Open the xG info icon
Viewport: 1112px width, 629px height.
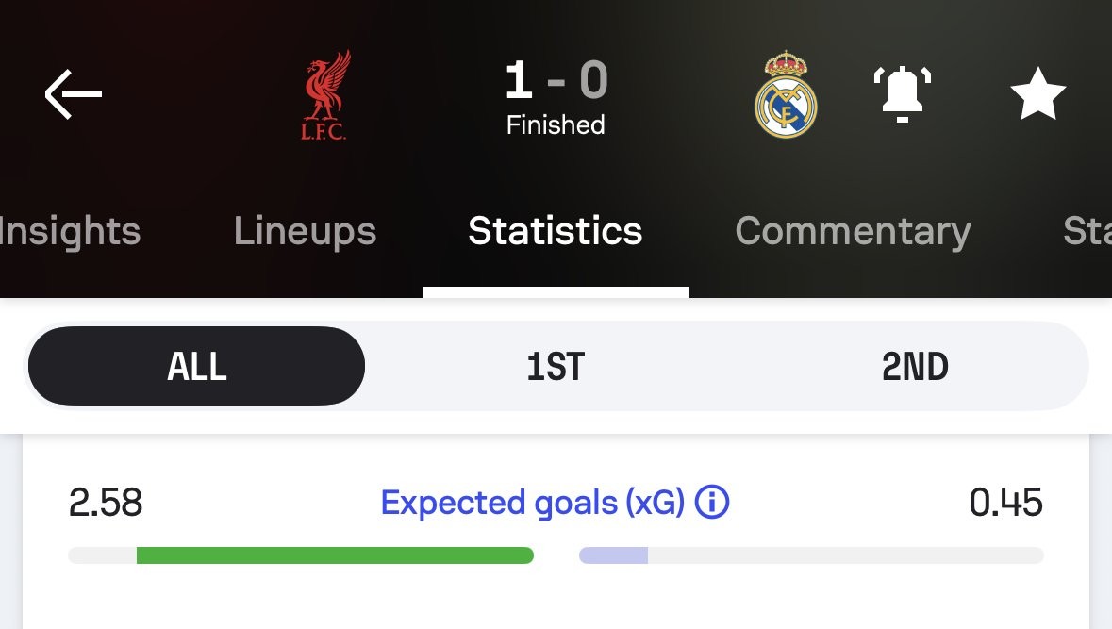712,504
